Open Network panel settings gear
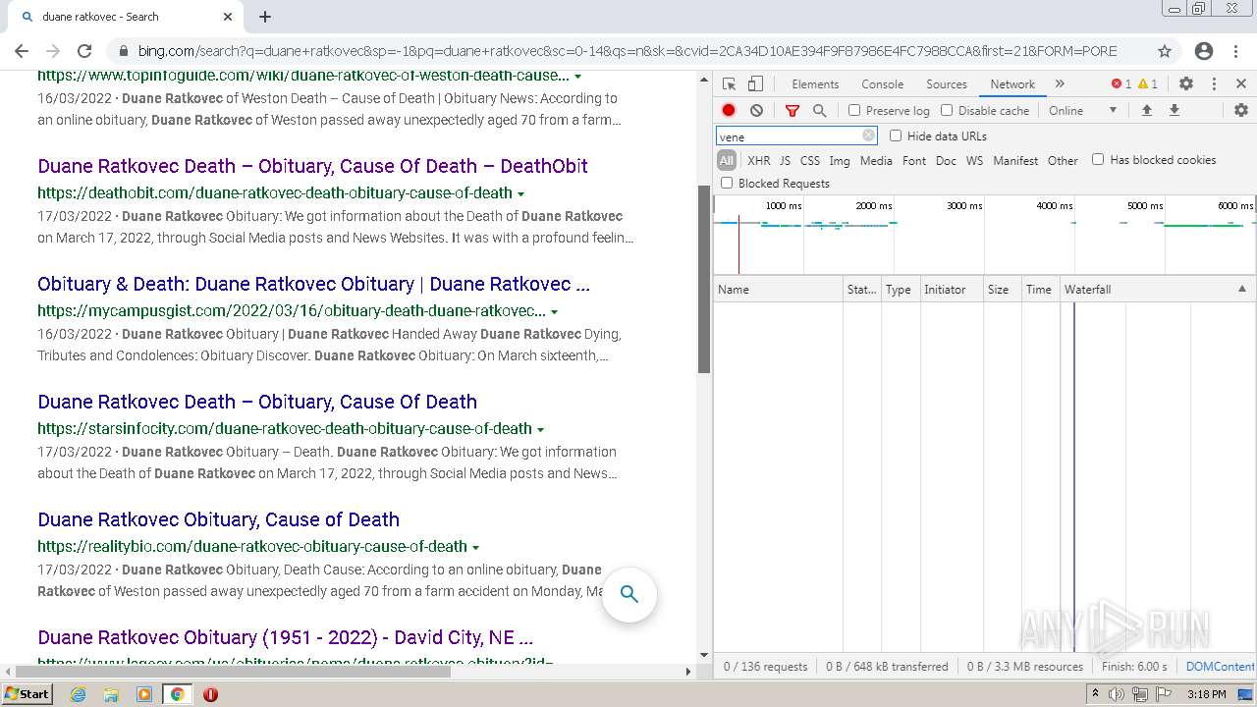 [x=1241, y=110]
